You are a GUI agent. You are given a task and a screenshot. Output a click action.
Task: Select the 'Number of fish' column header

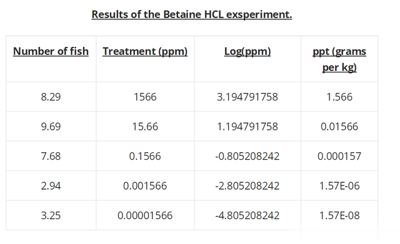[x=51, y=51]
